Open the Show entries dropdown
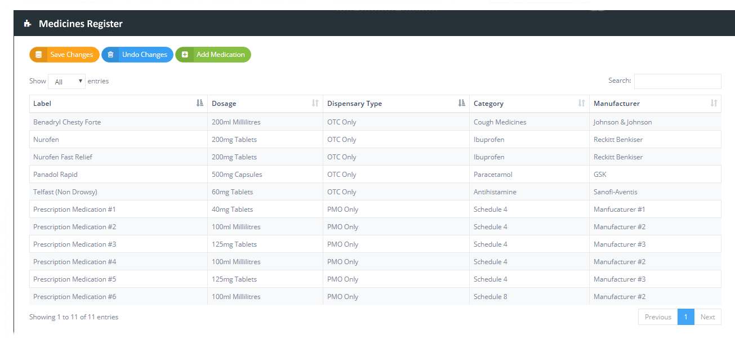Screen dimensions: 735x343 (x=66, y=82)
